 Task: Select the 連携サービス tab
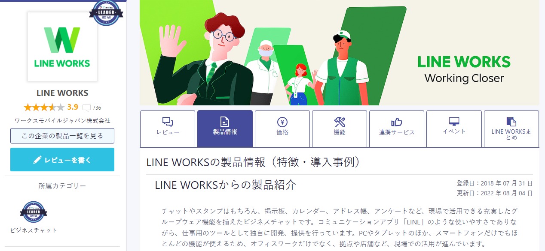pos(397,128)
